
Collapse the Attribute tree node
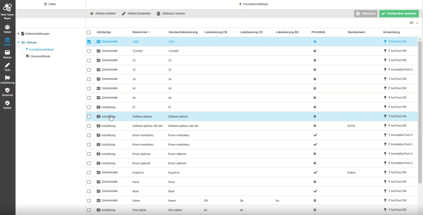click(19, 43)
